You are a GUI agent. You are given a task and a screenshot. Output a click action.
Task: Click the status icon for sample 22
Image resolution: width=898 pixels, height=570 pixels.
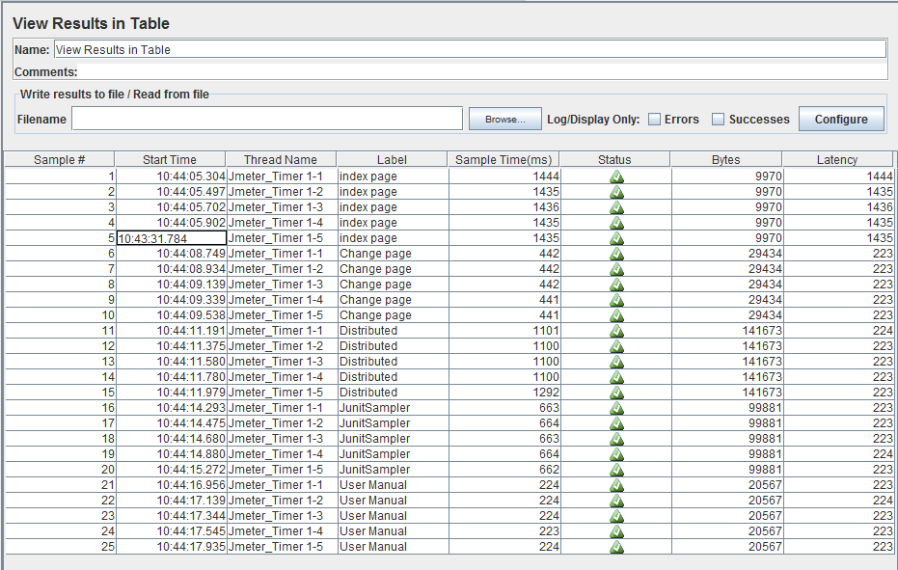coord(616,501)
